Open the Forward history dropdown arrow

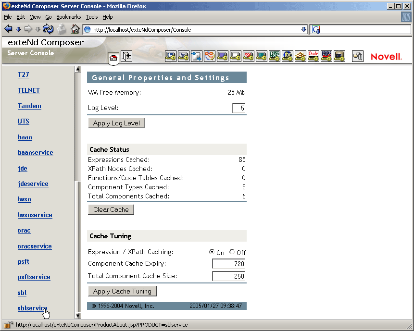click(x=38, y=29)
